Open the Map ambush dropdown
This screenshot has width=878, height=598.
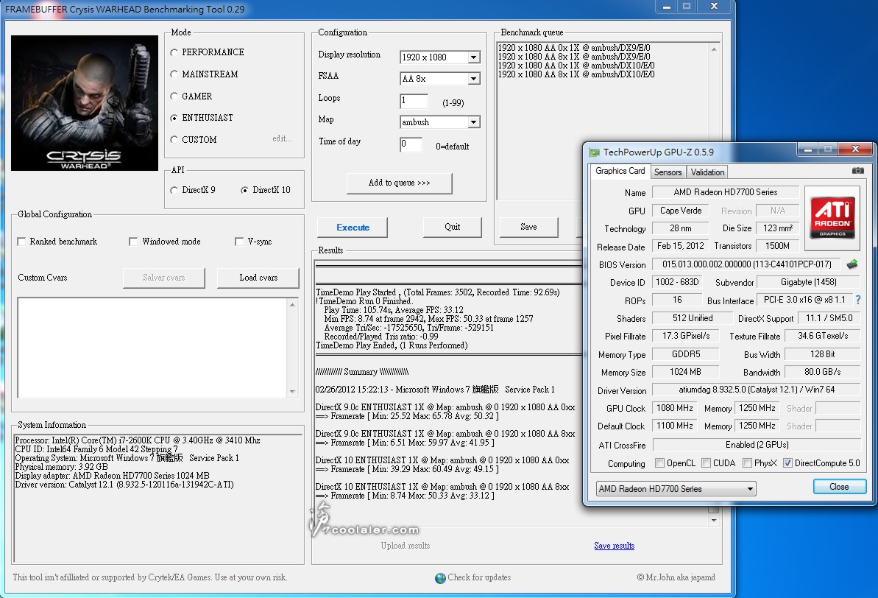tap(474, 122)
